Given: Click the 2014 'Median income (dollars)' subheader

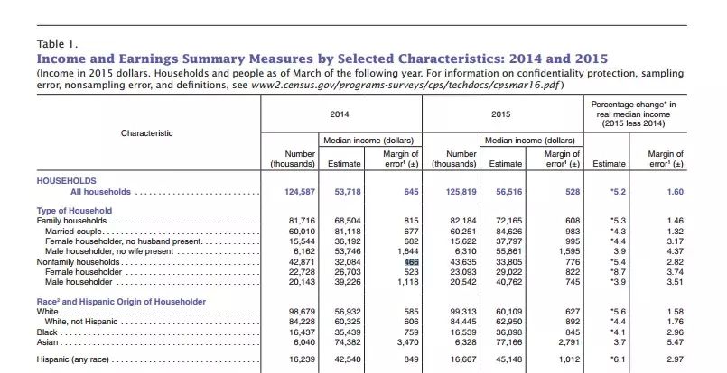Looking at the screenshot, I should 368,141.
